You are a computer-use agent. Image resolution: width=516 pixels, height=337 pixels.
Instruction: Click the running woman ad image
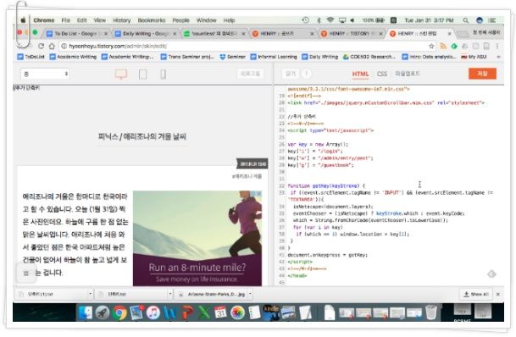tap(197, 239)
